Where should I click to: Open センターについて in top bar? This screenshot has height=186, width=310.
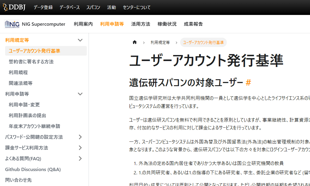tap(137, 7)
